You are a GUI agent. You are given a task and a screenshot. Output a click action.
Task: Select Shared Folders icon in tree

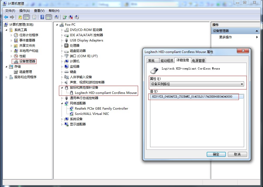[16, 46]
